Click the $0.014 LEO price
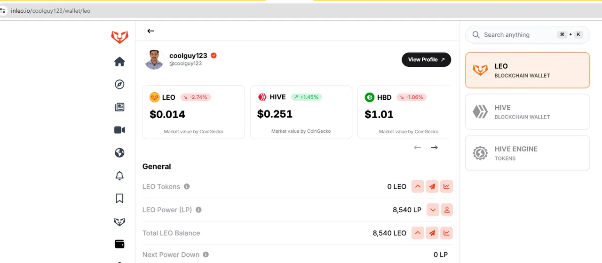 coord(167,114)
